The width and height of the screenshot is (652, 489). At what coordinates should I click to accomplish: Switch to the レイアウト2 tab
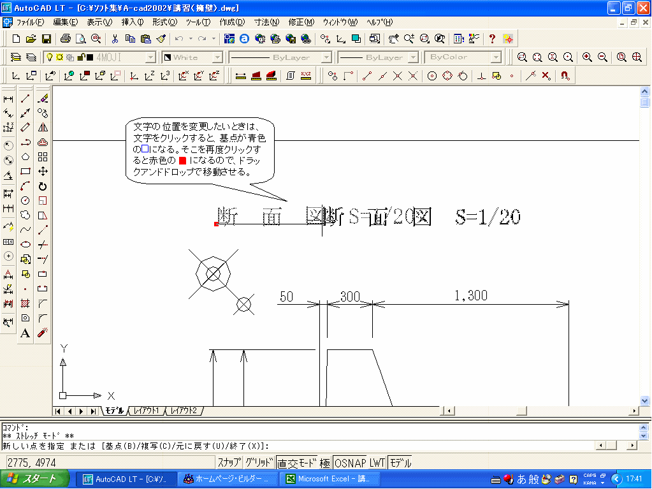click(184, 411)
